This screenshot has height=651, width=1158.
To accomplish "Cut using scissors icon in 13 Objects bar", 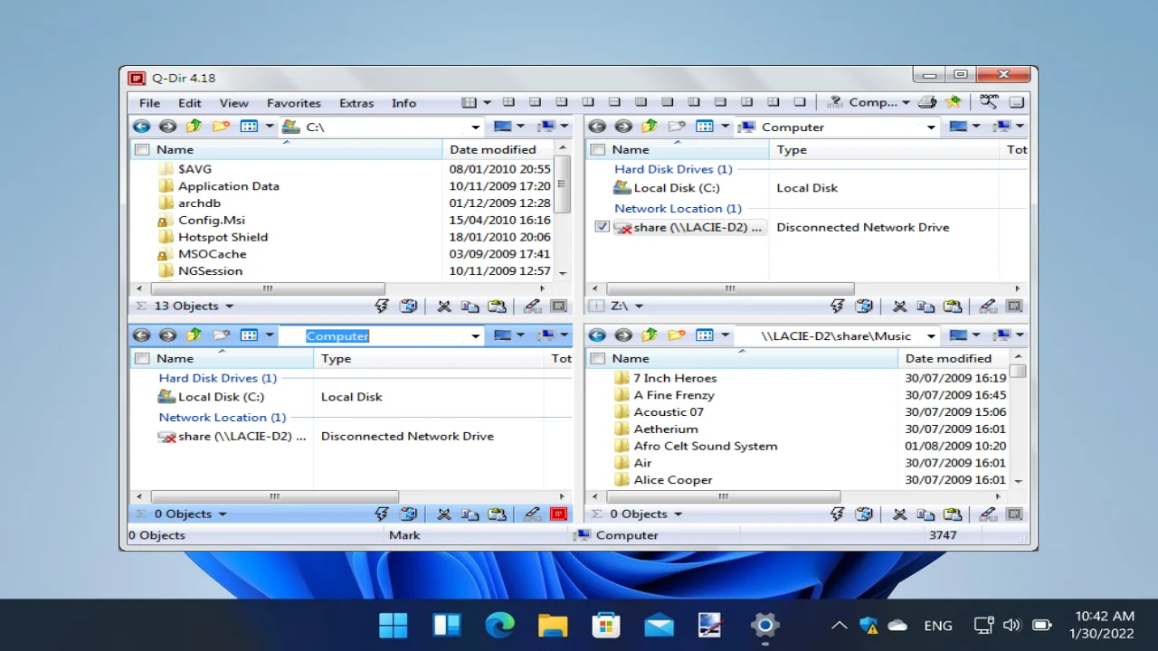I will coord(443,307).
